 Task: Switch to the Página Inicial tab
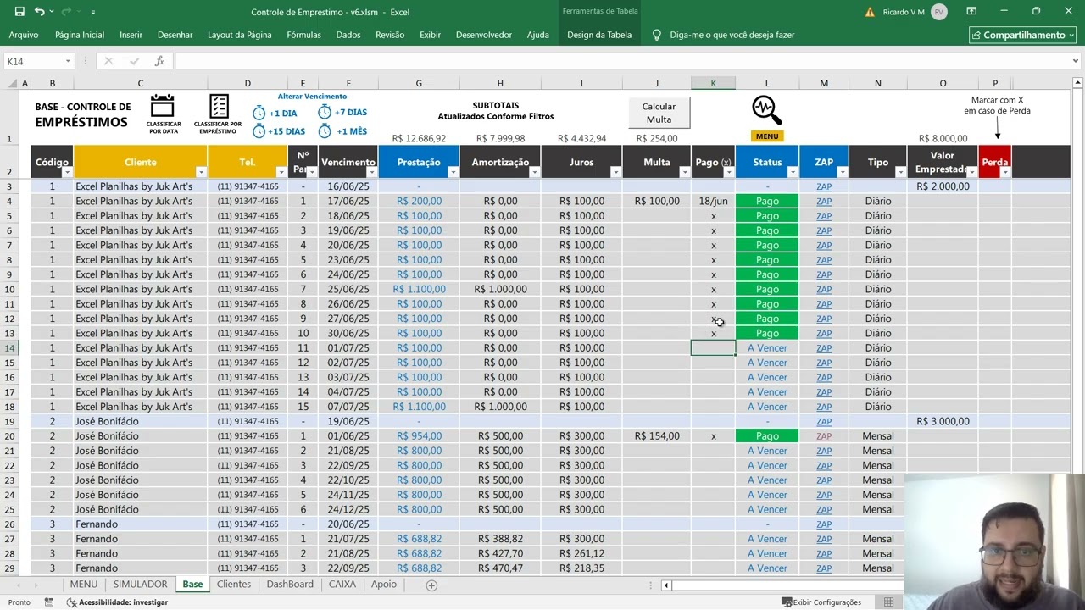[80, 35]
